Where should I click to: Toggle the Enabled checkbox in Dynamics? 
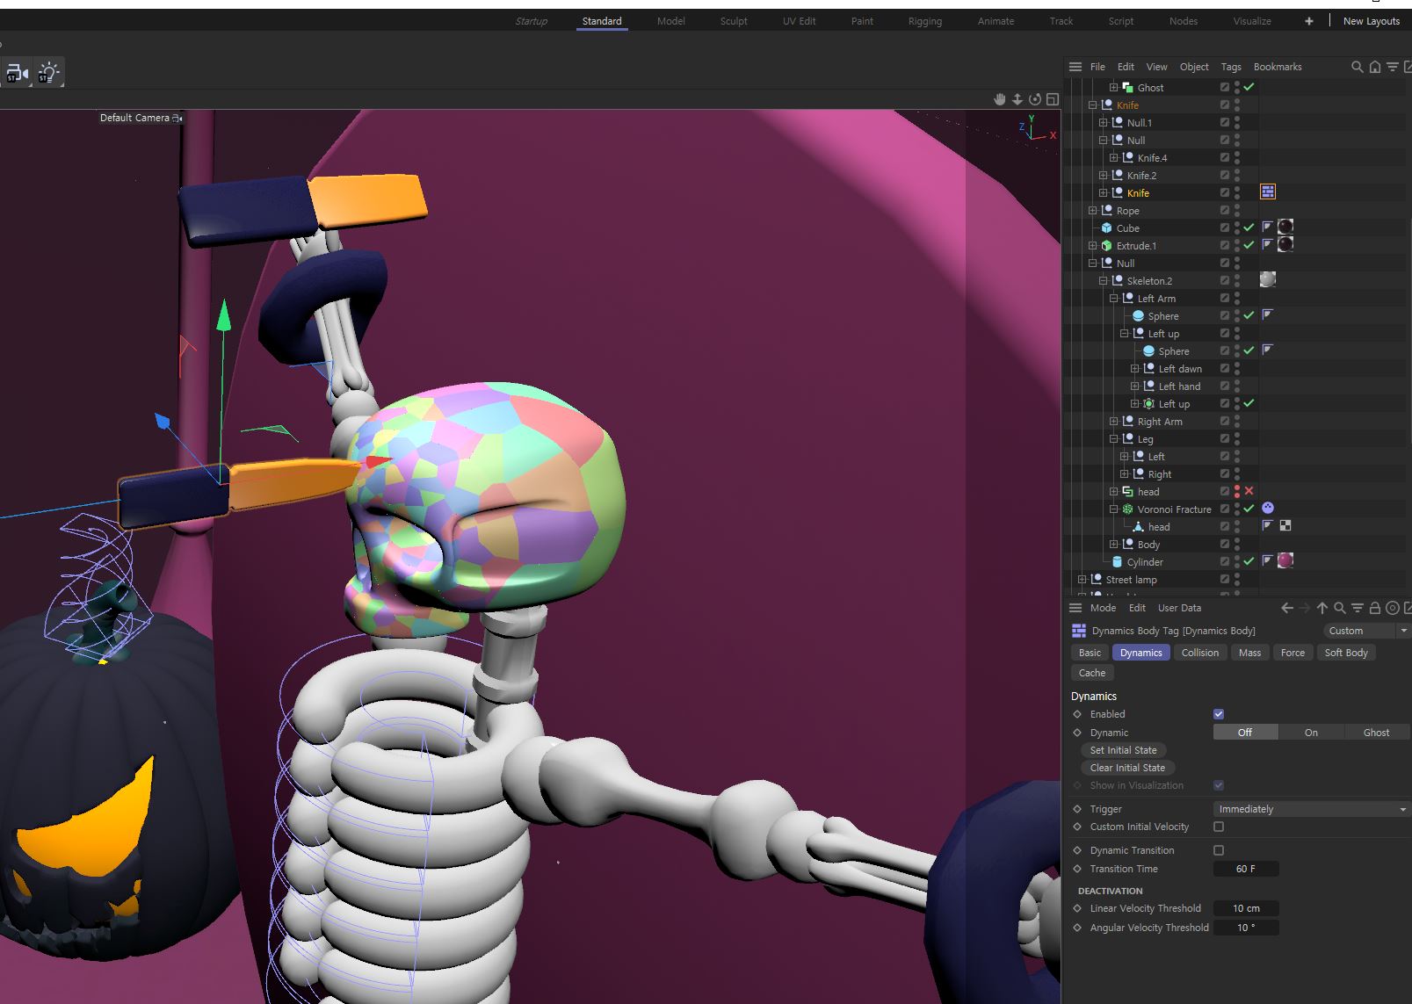(1219, 714)
